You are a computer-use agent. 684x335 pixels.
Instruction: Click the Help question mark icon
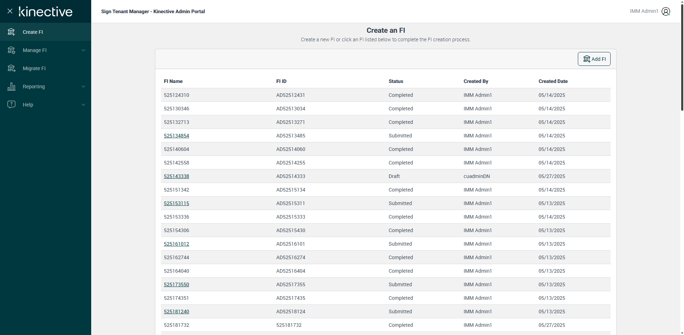(11, 105)
